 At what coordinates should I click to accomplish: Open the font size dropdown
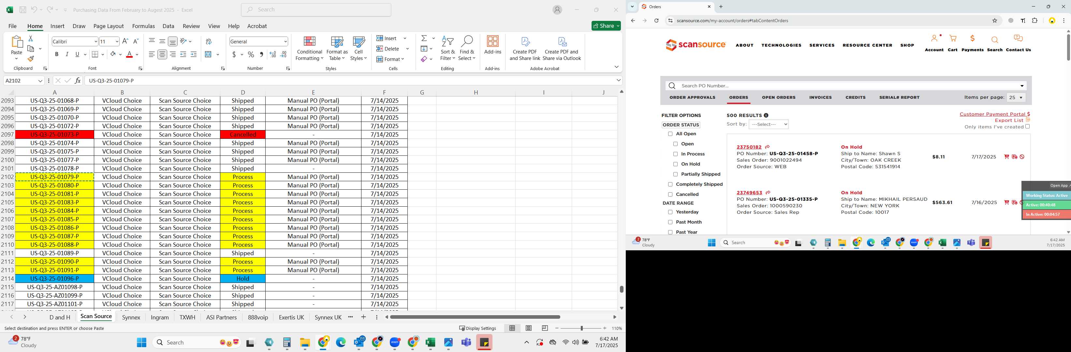[x=117, y=42]
